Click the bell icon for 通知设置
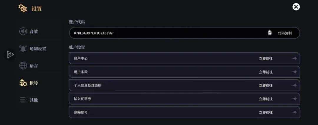The image size is (318, 125). [23, 48]
